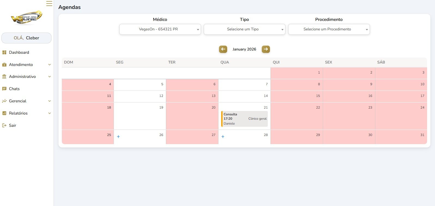Click the hamburger menu icon
The width and height of the screenshot is (435, 206).
coord(49,4)
